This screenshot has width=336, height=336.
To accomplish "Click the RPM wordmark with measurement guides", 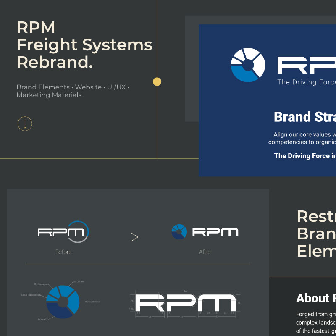I will click(x=185, y=303).
